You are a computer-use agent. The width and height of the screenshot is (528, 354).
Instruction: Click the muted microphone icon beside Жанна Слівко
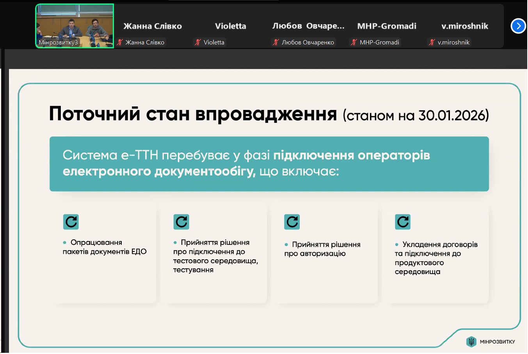click(120, 42)
